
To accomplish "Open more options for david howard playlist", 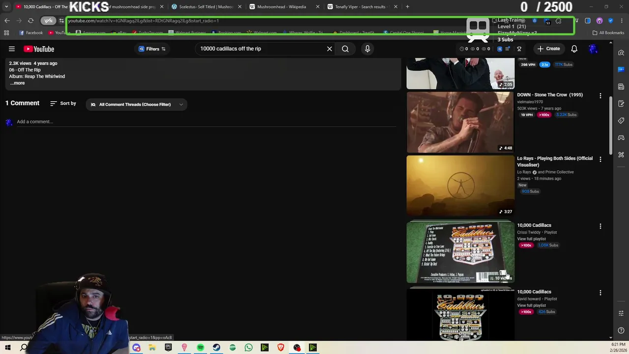I will 600,293.
